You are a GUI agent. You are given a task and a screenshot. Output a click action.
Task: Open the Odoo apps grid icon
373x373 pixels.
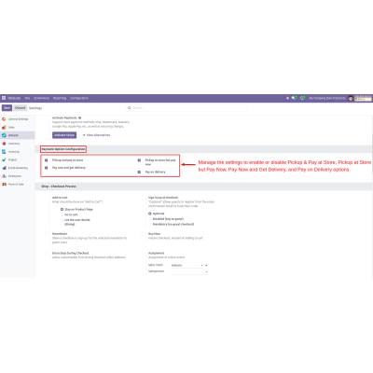[4, 98]
